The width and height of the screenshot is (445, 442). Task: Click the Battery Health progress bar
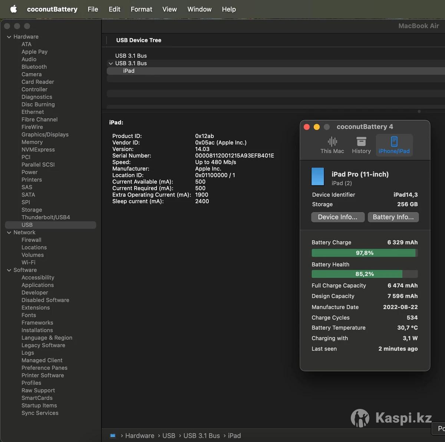coord(364,274)
